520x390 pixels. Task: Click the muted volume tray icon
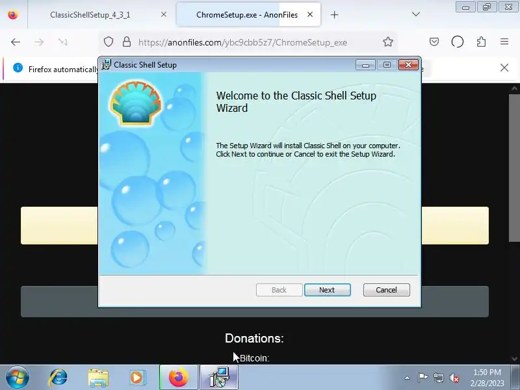coord(454,378)
